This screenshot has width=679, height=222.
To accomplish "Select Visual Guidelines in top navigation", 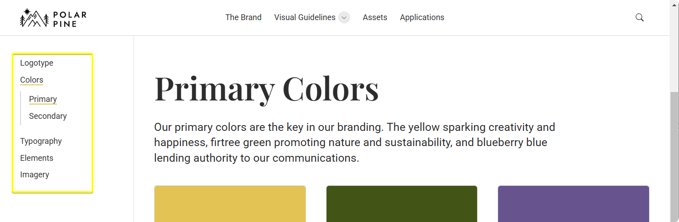I will (305, 17).
